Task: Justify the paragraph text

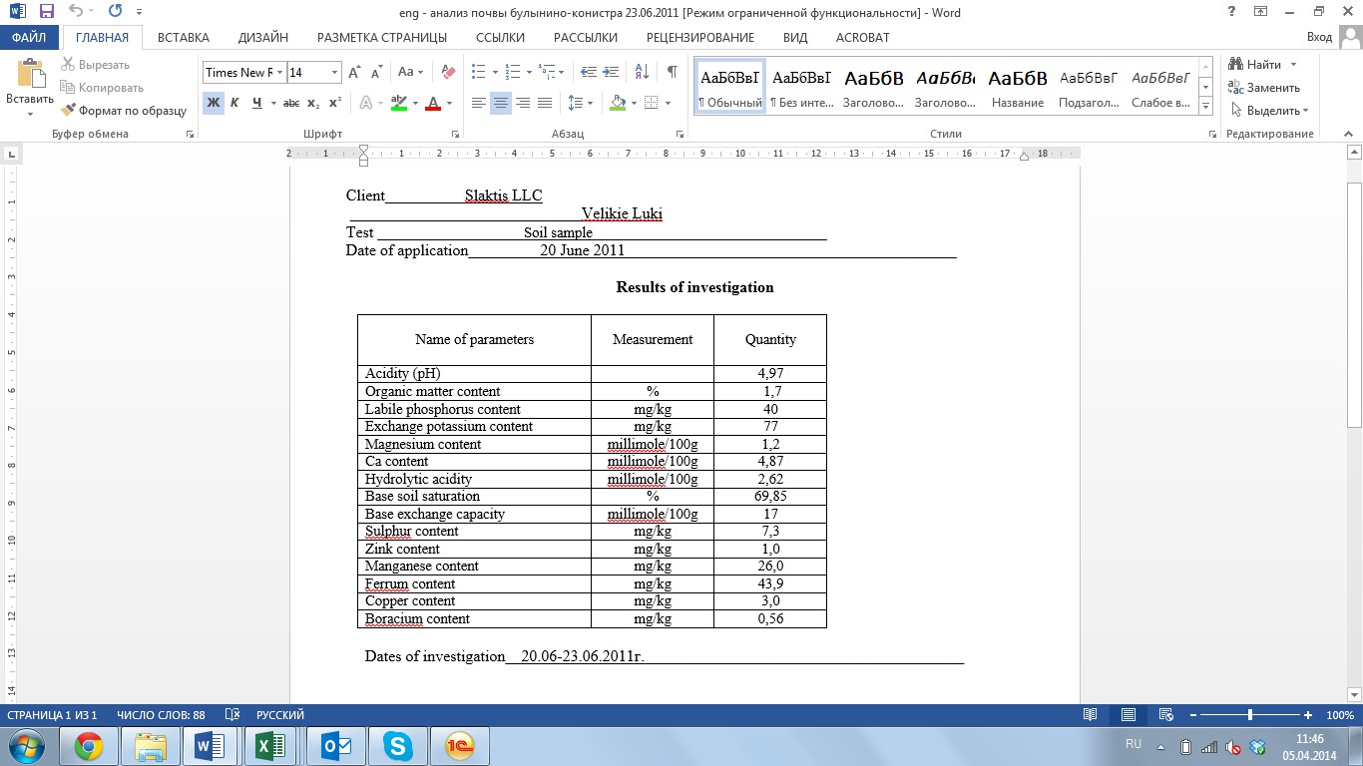Action: click(x=545, y=103)
